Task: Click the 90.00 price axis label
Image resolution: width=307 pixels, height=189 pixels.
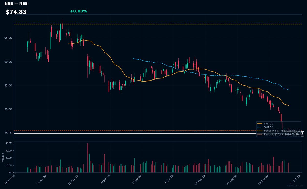Action: (8, 62)
